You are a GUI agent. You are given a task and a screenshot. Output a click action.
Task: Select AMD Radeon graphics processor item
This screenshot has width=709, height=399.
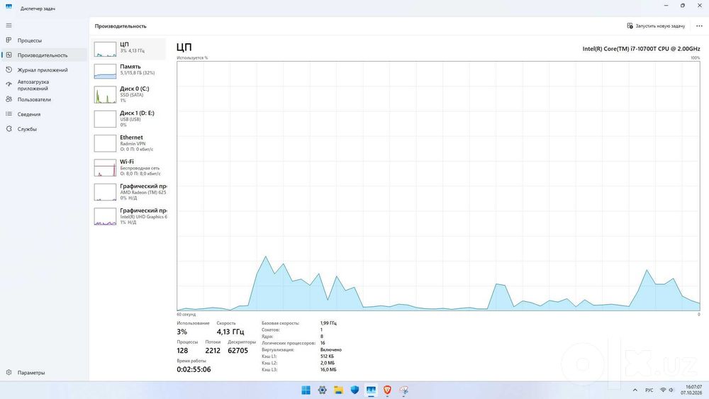coord(130,192)
